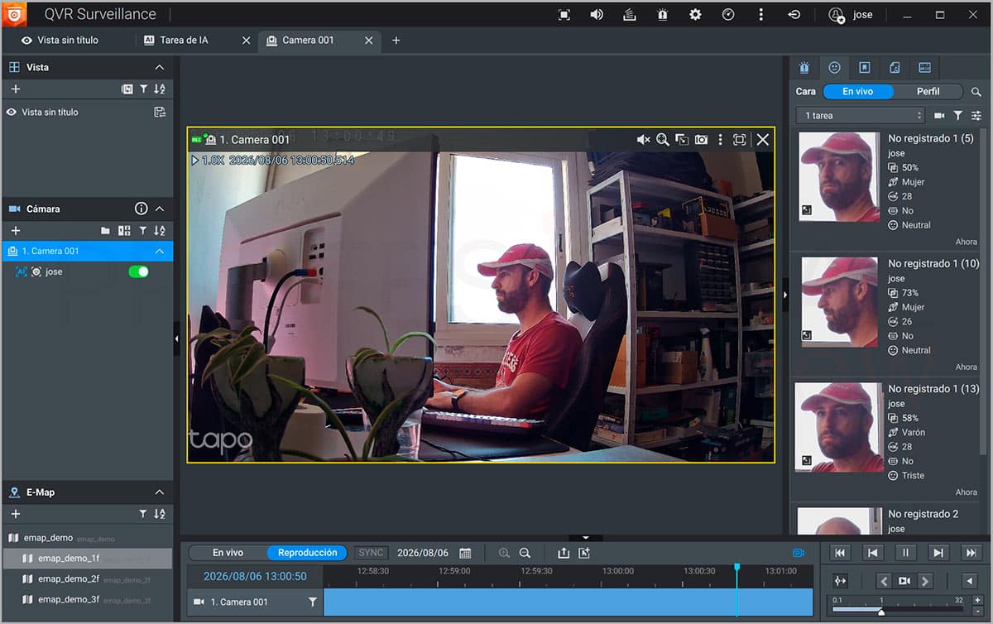Open the jose user account menu
The image size is (993, 624).
point(851,15)
